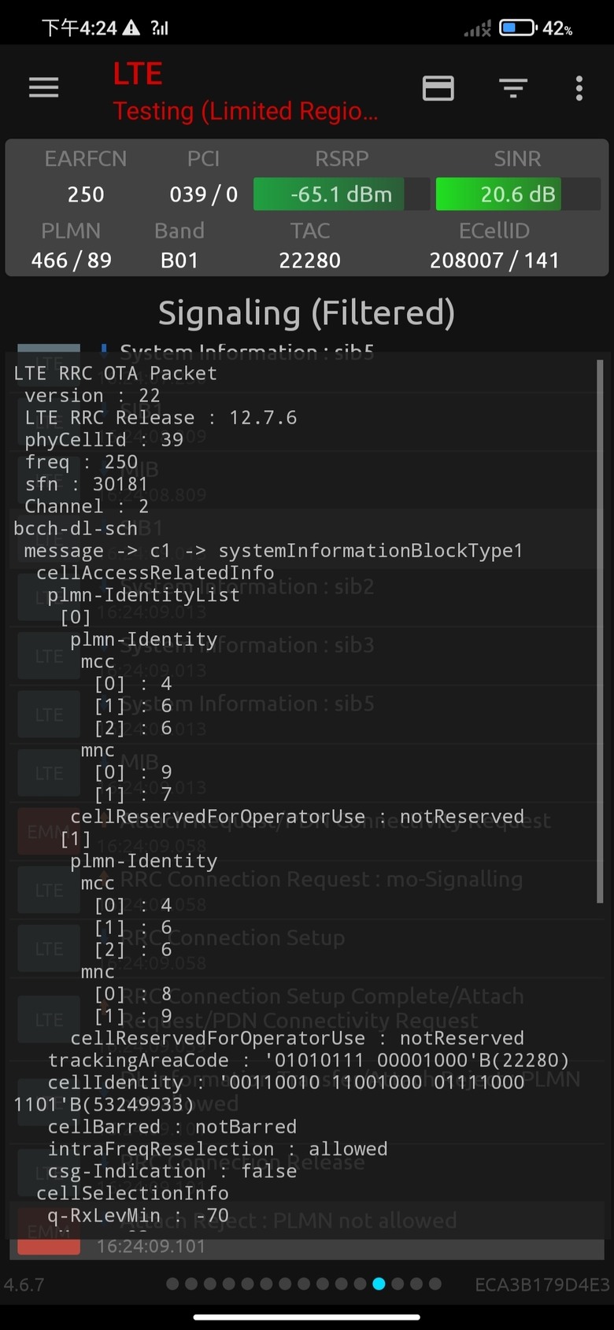Tap the red EMM tag at bottom
The height and width of the screenshot is (1330, 614).
coord(48,1238)
